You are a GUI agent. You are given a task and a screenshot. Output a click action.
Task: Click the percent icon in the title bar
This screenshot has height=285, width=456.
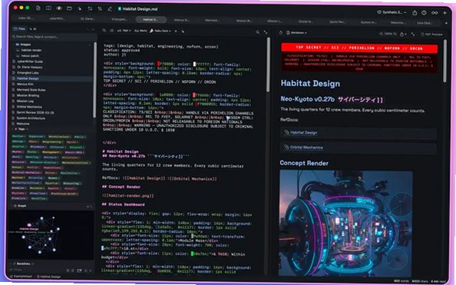click(100, 8)
